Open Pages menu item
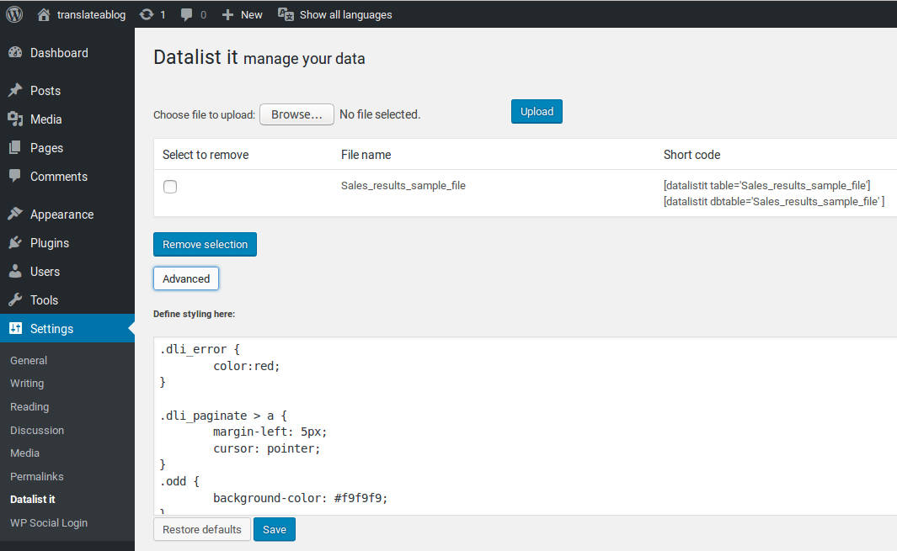 point(46,147)
